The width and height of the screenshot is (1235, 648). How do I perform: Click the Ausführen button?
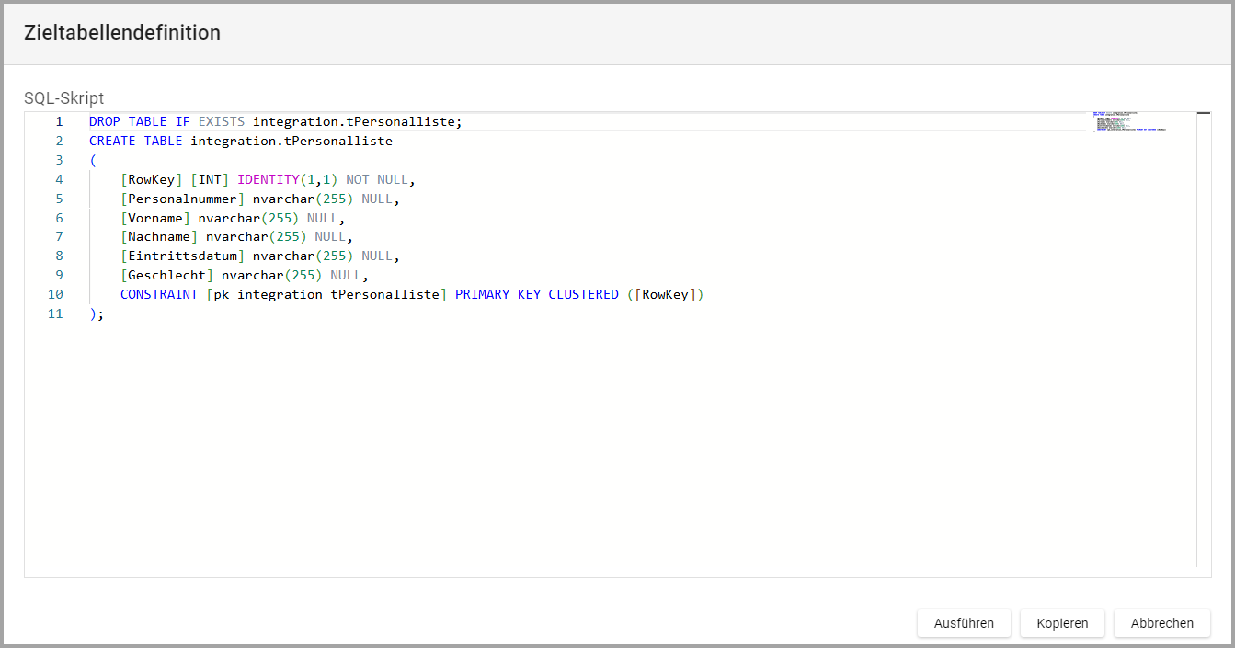[x=964, y=623]
